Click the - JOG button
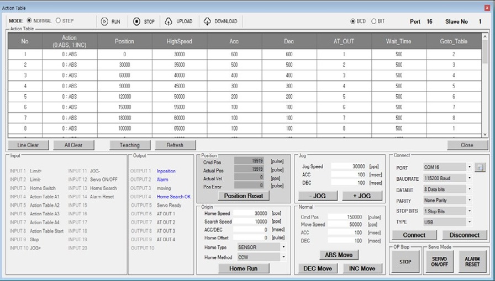495x281 pixels. (x=318, y=196)
